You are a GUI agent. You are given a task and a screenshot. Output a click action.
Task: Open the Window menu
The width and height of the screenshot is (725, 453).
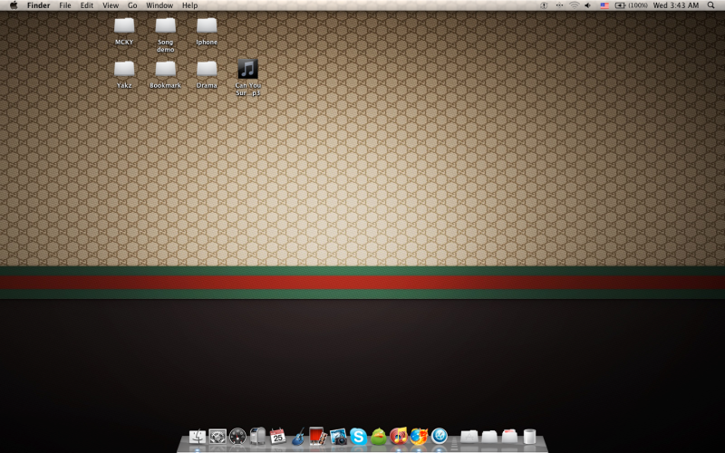coord(159,5)
